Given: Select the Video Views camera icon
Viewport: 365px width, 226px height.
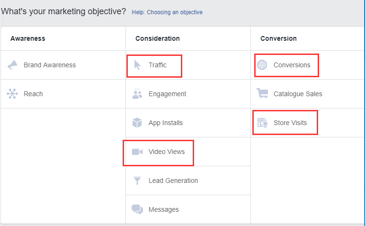Looking at the screenshot, I should 137,152.
